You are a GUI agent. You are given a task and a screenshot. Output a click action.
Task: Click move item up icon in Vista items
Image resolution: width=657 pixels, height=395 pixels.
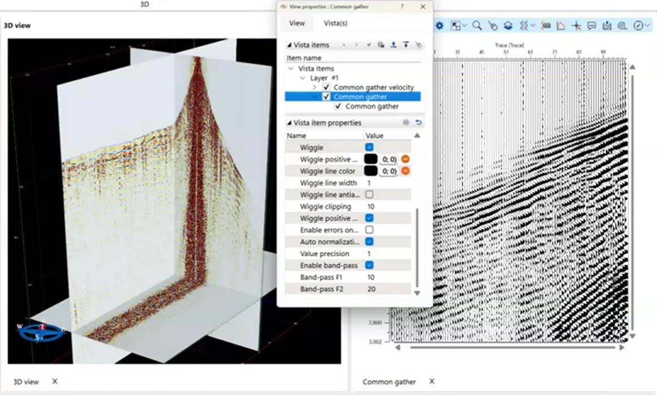393,45
